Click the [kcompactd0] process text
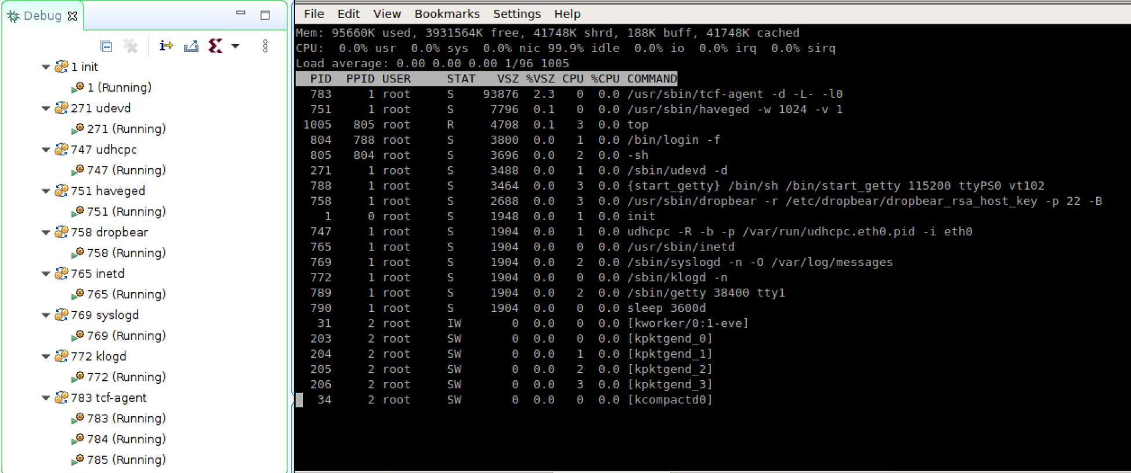Image resolution: width=1131 pixels, height=473 pixels. pos(670,399)
